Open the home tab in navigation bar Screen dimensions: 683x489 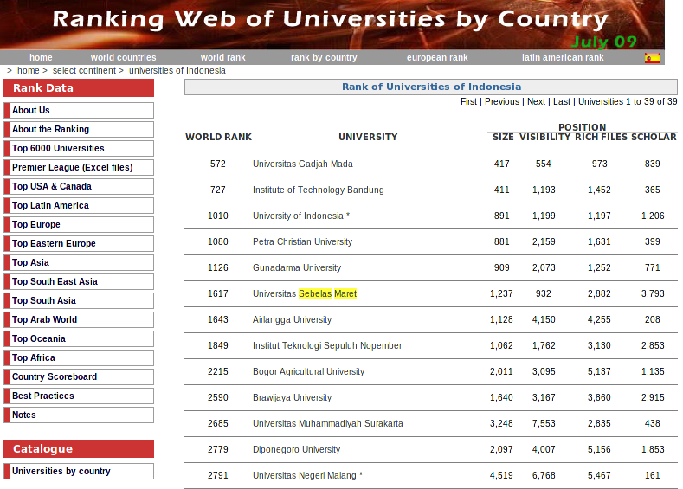41,57
